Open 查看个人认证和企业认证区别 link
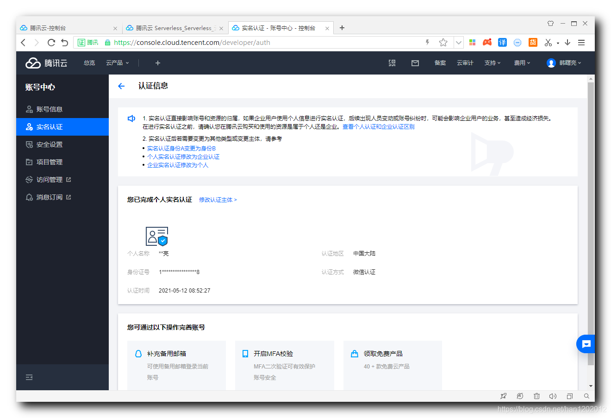Image resolution: width=611 pixels, height=418 pixels. 378,127
